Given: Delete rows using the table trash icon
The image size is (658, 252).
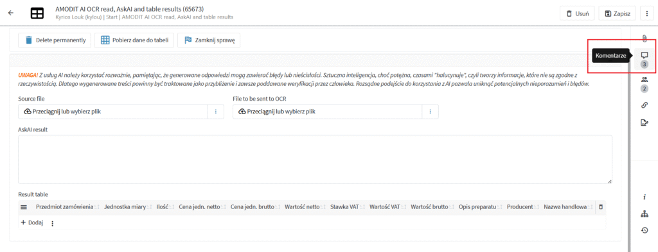Looking at the screenshot, I should coord(601,206).
